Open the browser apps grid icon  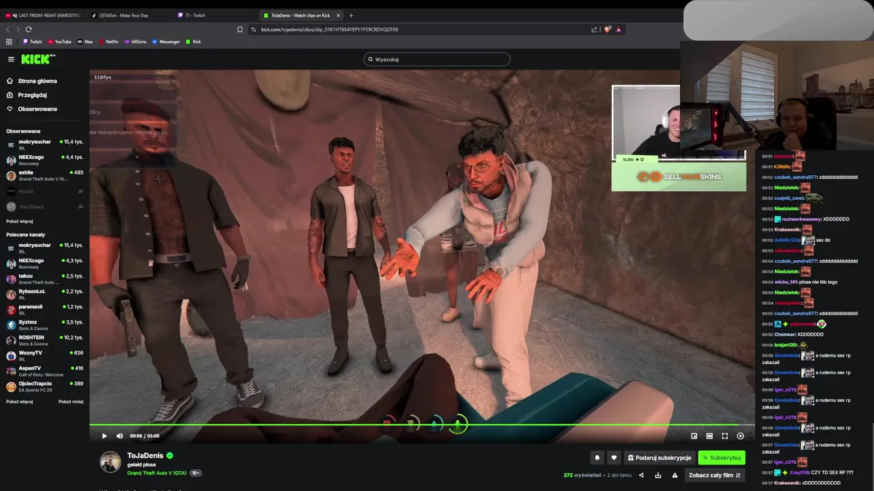pos(9,42)
